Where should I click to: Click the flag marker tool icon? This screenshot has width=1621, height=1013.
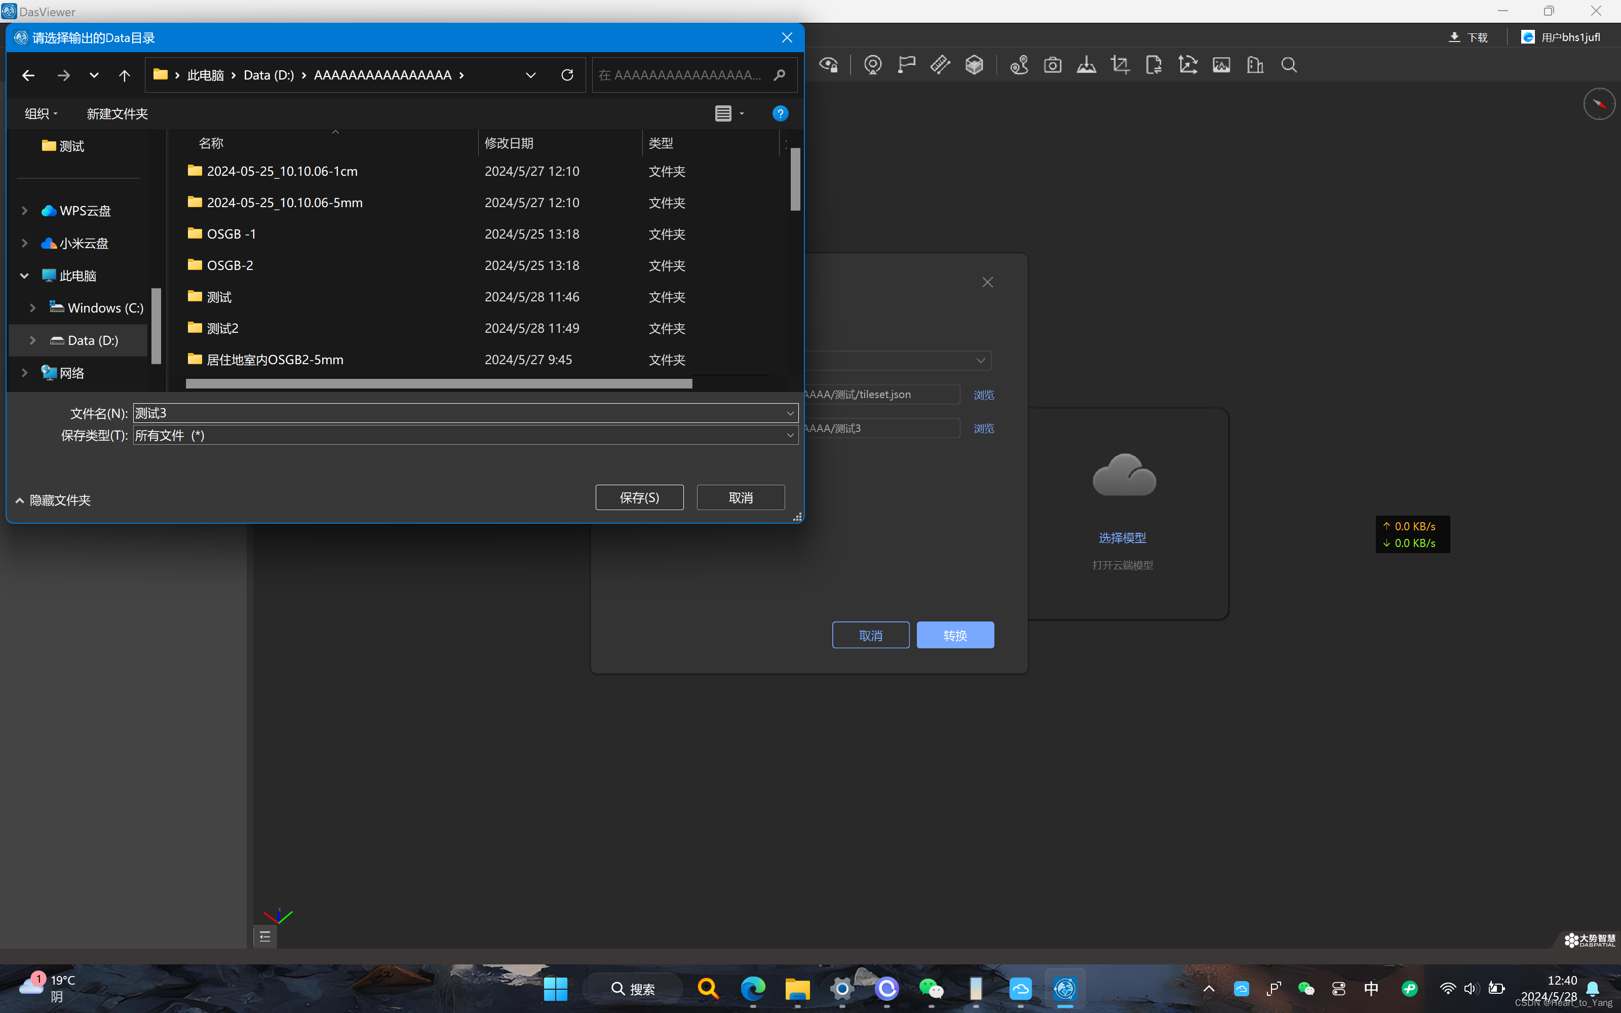906,65
